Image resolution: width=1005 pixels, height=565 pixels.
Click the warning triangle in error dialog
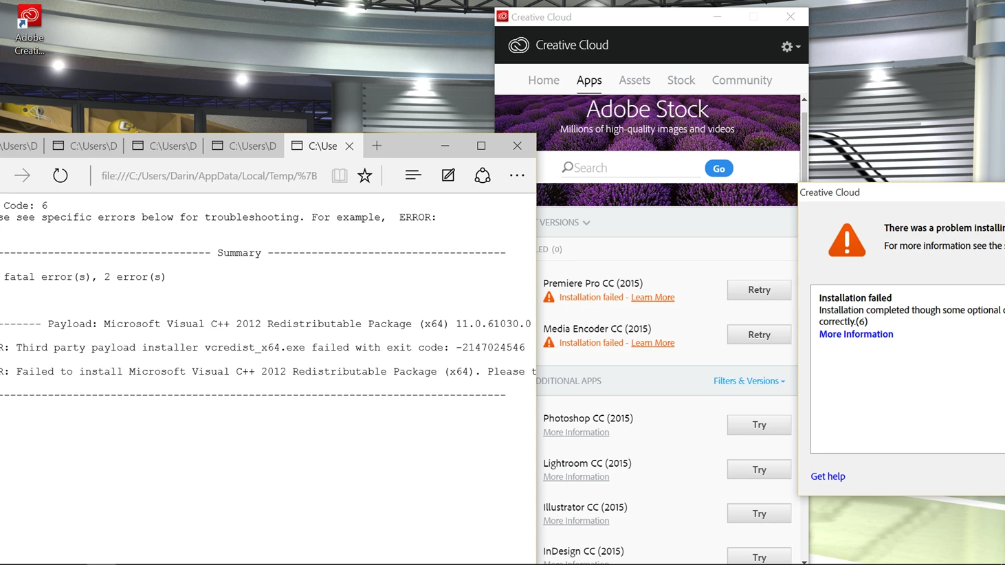coord(847,241)
